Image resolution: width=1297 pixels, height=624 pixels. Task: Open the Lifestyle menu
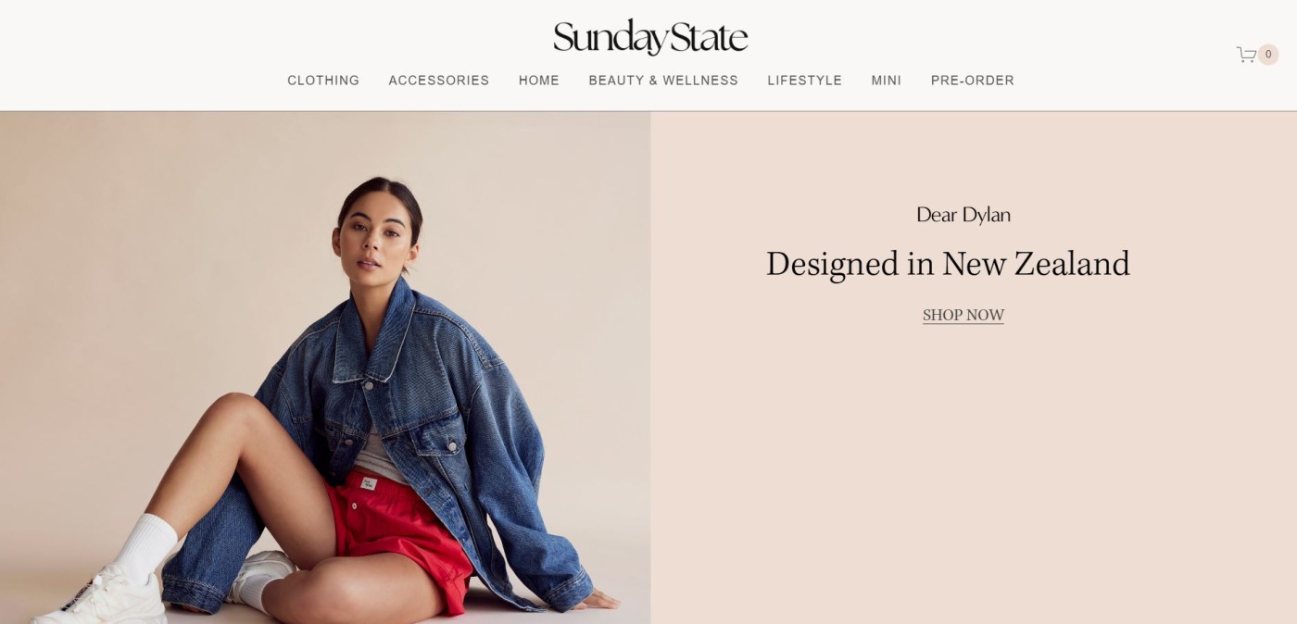click(805, 81)
